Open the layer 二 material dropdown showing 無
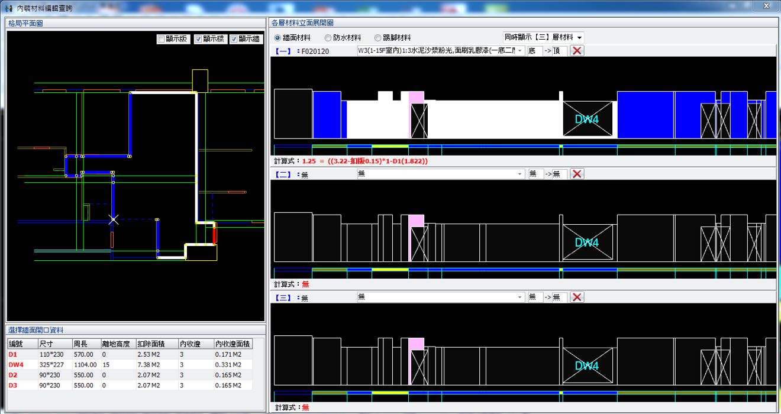The width and height of the screenshot is (781, 414). point(520,174)
